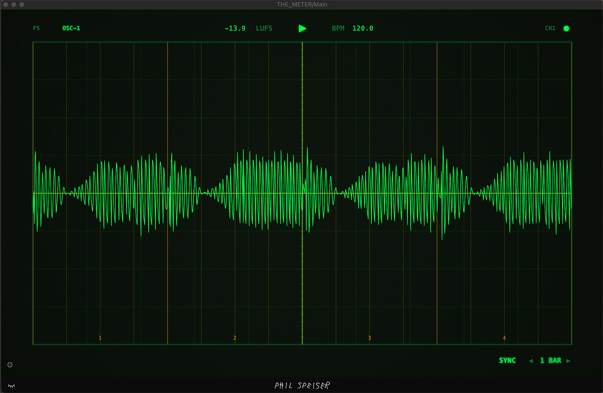The height and width of the screenshot is (393, 603).
Task: Select the 1 BAR length value
Action: pyautogui.click(x=550, y=360)
